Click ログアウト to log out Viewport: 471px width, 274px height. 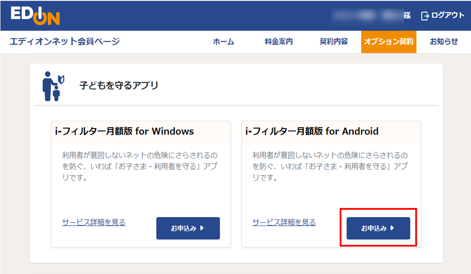coord(446,15)
